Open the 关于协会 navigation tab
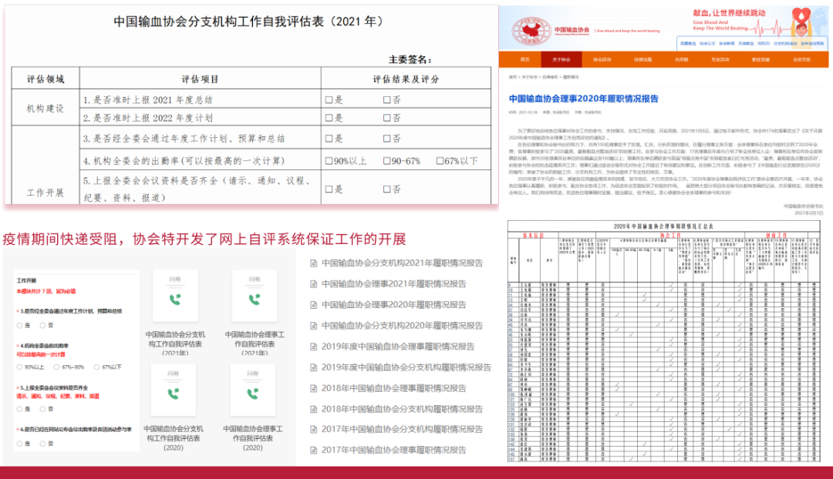833x479 pixels. coord(561,59)
